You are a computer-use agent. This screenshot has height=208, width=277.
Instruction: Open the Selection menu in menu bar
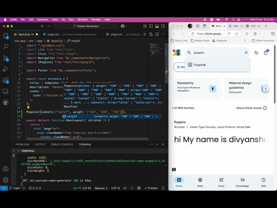click(42, 19)
